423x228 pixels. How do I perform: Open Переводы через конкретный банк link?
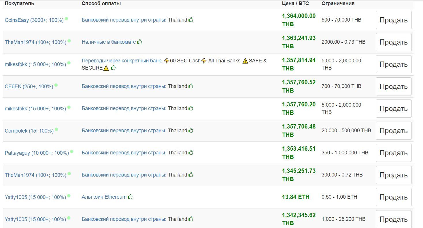tap(121, 61)
